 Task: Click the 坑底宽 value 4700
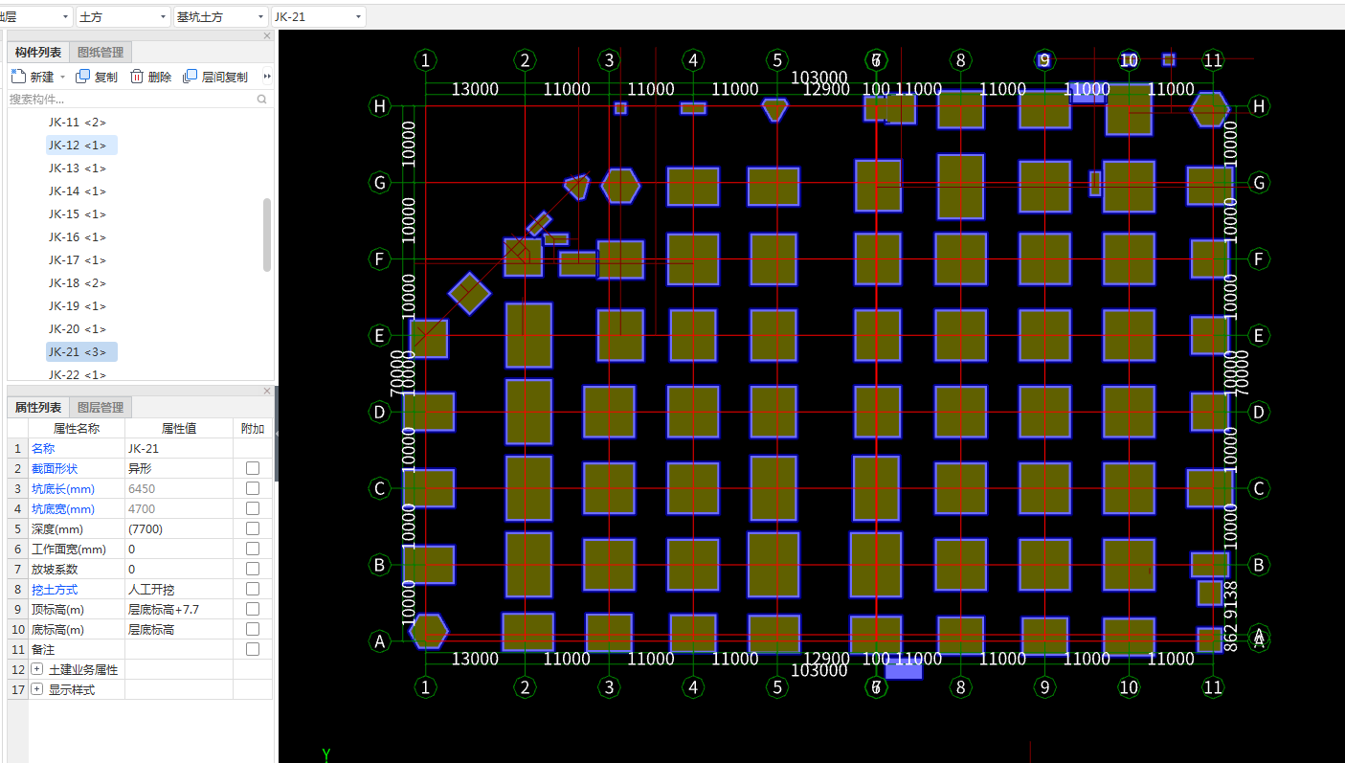pyautogui.click(x=179, y=509)
